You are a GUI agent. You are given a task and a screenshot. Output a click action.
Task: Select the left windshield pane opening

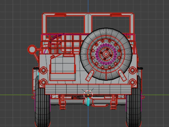click(65, 24)
